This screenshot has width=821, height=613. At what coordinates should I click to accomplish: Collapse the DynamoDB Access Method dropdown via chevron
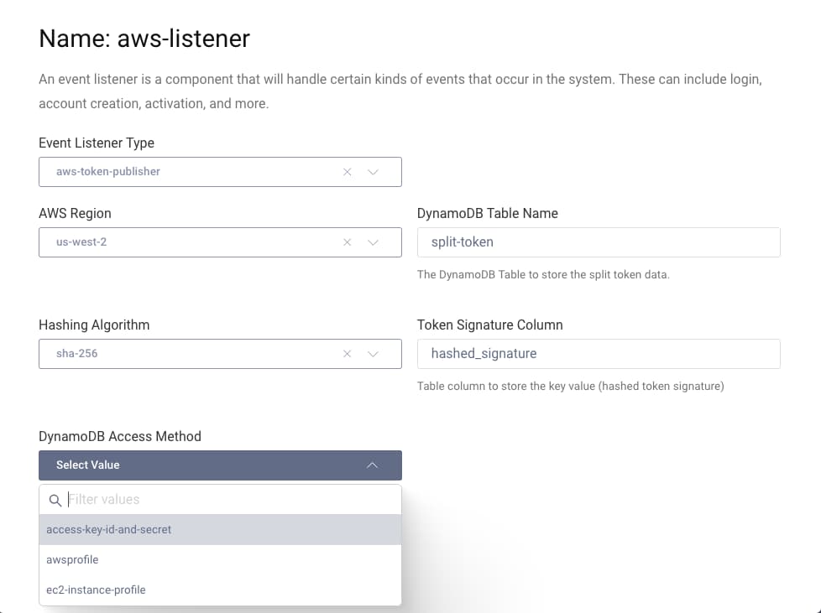[372, 465]
